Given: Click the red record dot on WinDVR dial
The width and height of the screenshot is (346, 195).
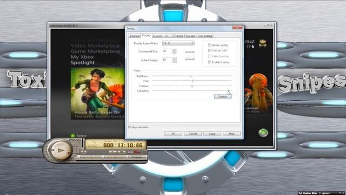Looking at the screenshot, I should [69, 153].
